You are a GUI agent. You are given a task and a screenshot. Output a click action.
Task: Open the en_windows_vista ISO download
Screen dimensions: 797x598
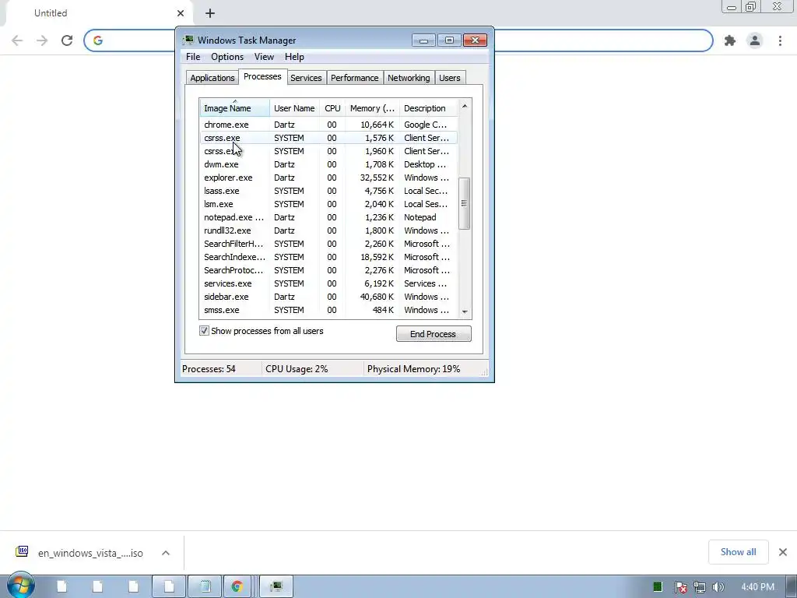[90, 554]
